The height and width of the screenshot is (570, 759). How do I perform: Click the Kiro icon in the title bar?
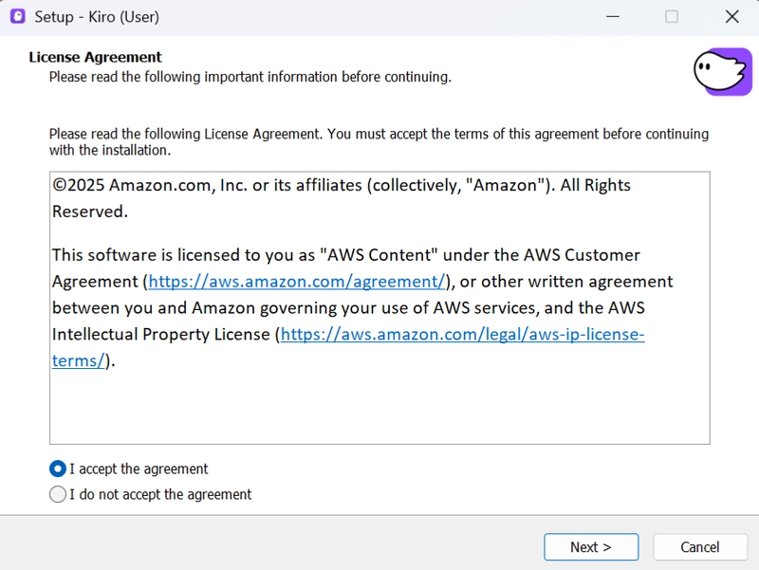[x=17, y=16]
